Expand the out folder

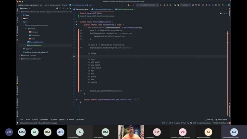point(22,19)
